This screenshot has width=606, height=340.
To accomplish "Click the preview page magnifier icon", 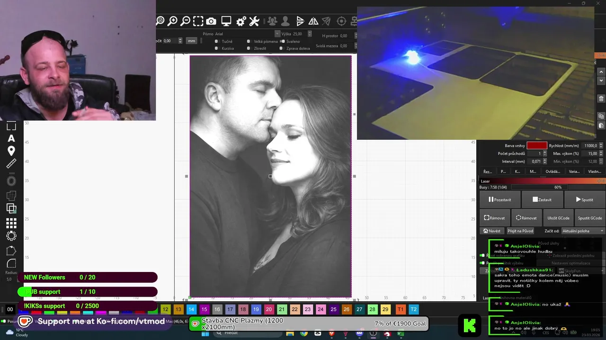I will (x=160, y=21).
